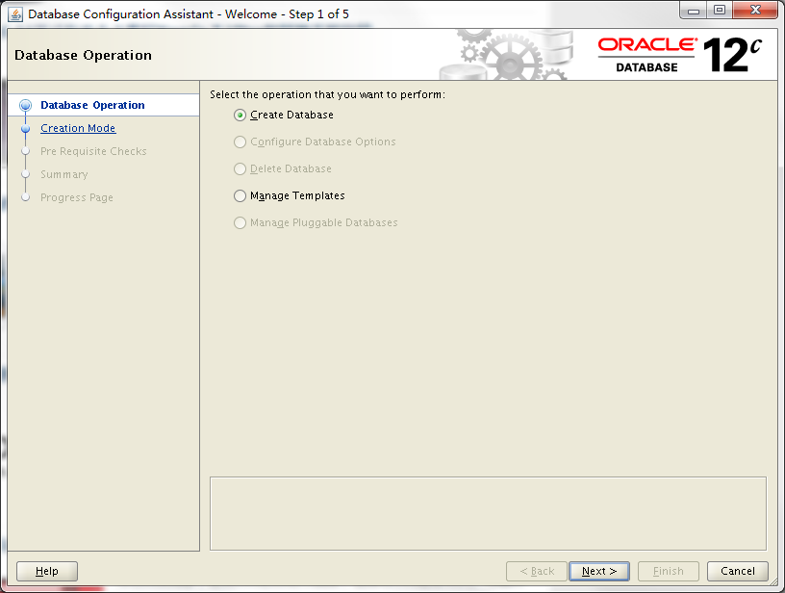Click the step connector dot beside Creation Mode
Viewport: 785px width, 593px height.
[27, 128]
